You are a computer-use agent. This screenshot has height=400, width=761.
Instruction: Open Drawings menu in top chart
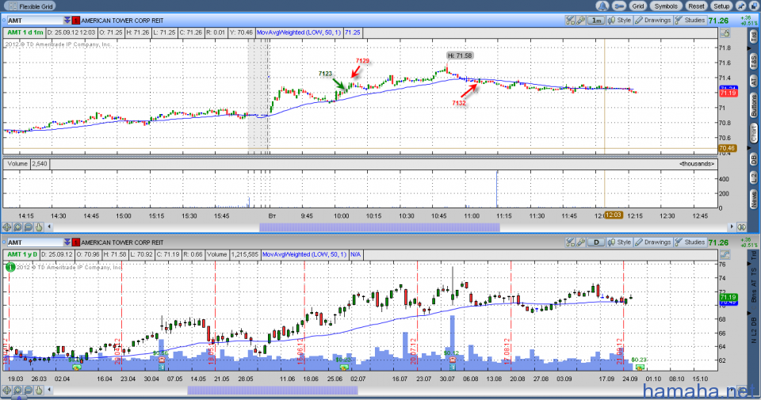click(653, 21)
